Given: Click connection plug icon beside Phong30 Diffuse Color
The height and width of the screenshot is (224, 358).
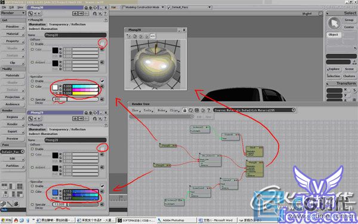Looking at the screenshot, I should pyautogui.click(x=102, y=50).
